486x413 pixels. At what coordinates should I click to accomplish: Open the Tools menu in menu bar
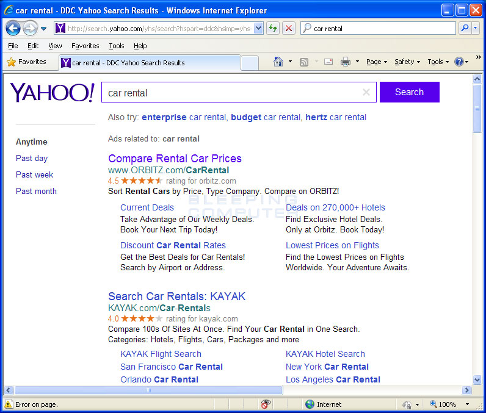117,46
